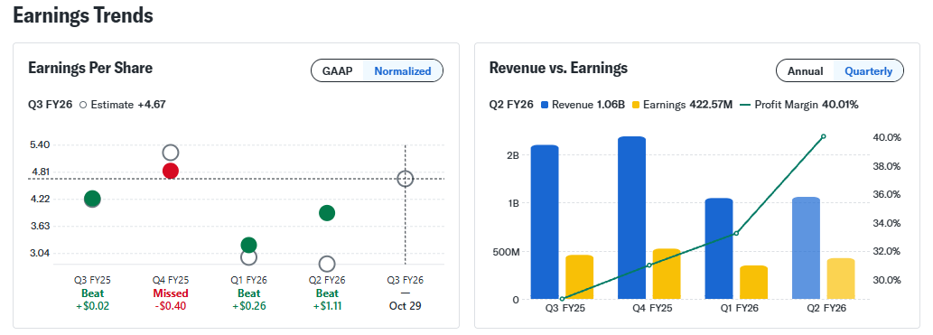
Task: Click the Q3 FY25 yellow earnings bar
Action: pos(580,276)
